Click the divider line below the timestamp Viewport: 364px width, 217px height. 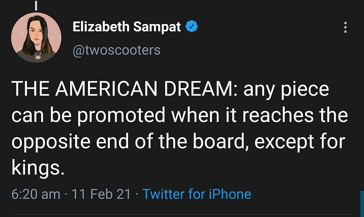coord(182,214)
